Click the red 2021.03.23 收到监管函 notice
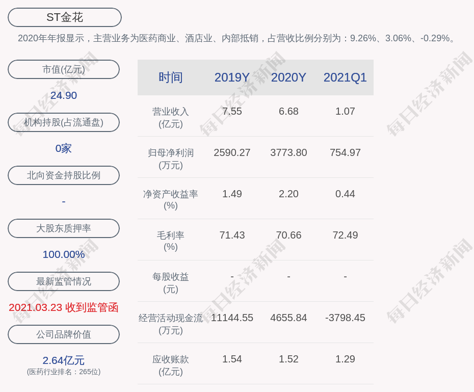 click(64, 307)
